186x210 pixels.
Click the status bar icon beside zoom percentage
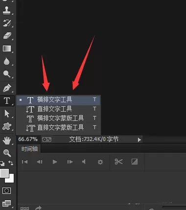[x=46, y=140]
